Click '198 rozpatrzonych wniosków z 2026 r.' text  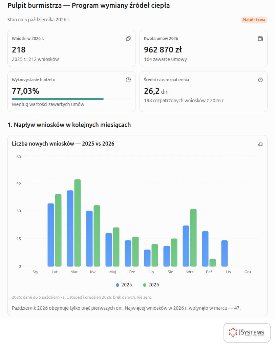click(184, 101)
